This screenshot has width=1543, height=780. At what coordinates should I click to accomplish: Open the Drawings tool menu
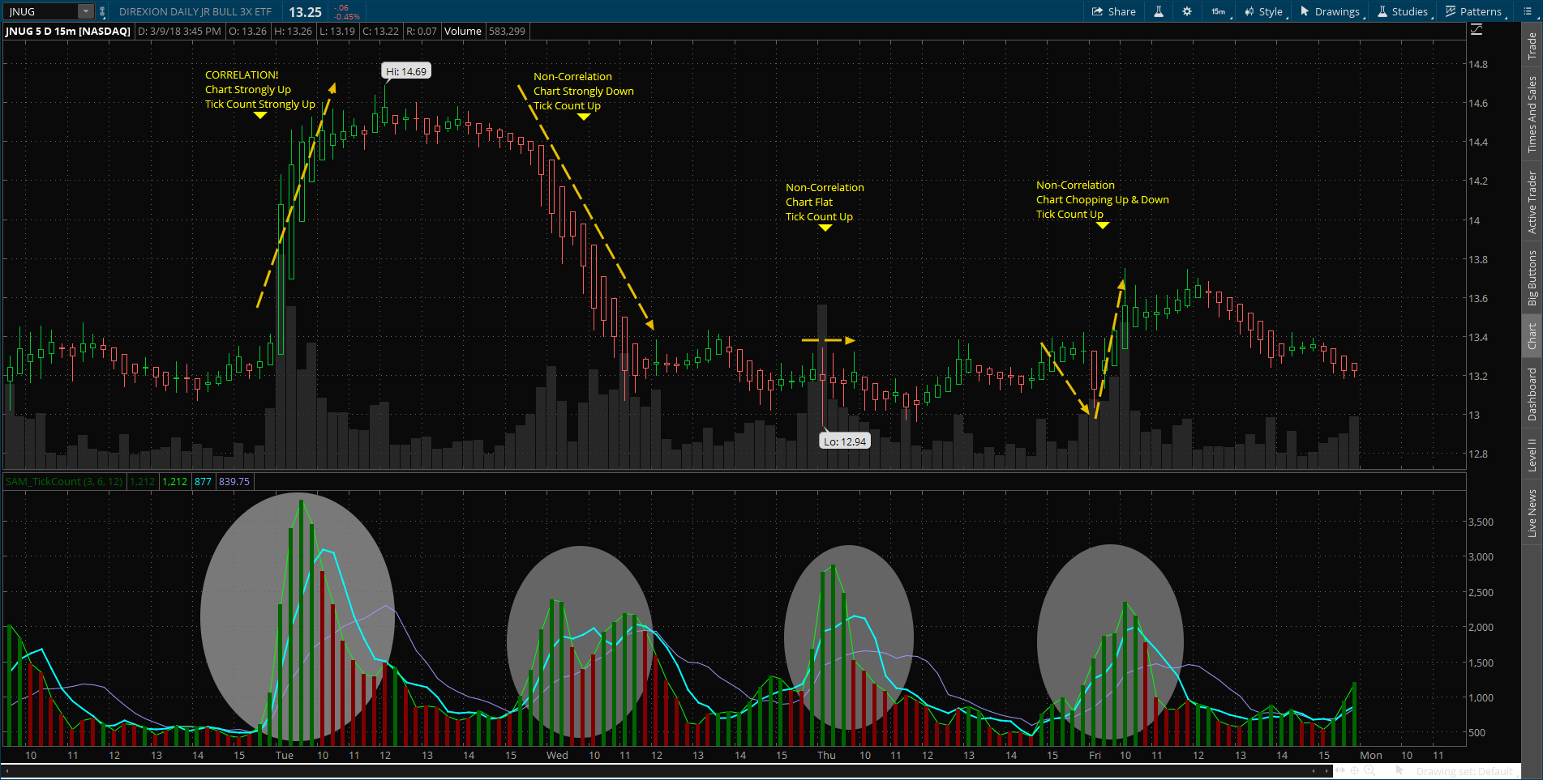(1331, 11)
